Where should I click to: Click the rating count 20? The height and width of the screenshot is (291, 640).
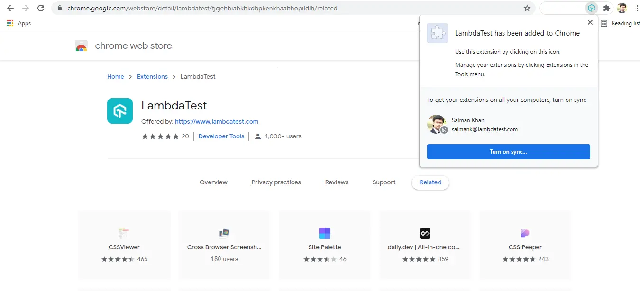(x=185, y=136)
